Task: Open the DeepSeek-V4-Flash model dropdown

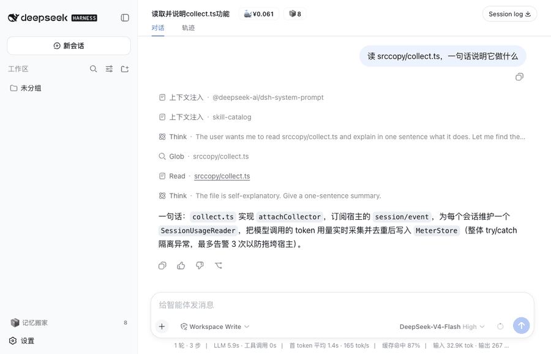Action: 442,326
